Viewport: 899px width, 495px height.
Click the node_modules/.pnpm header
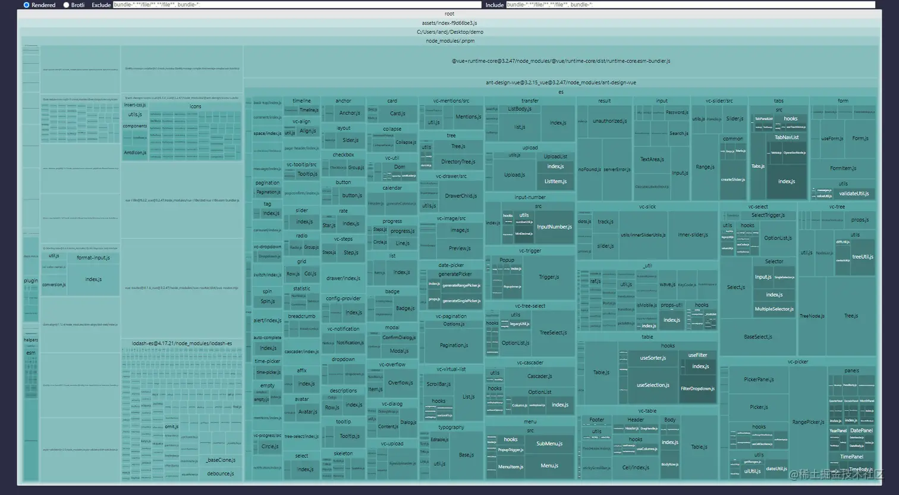click(450, 41)
